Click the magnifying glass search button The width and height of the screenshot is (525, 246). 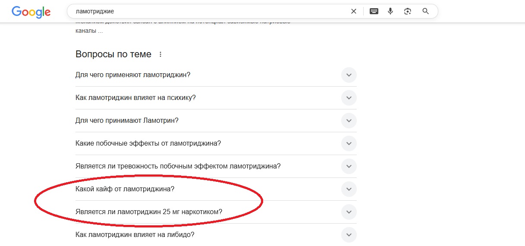coord(425,11)
